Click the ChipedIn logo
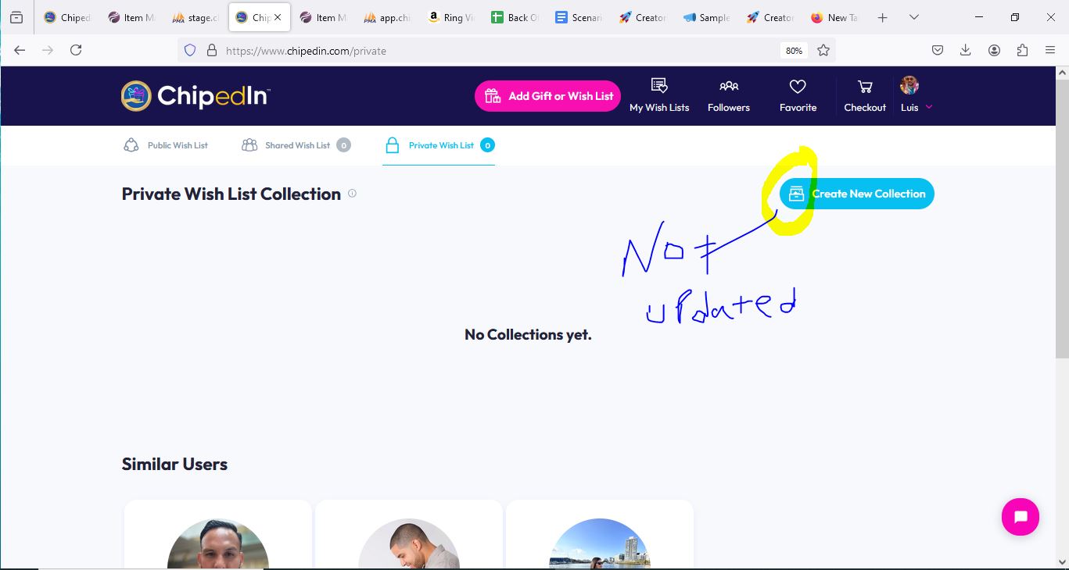Viewport: 1069px width, 570px height. click(x=196, y=96)
